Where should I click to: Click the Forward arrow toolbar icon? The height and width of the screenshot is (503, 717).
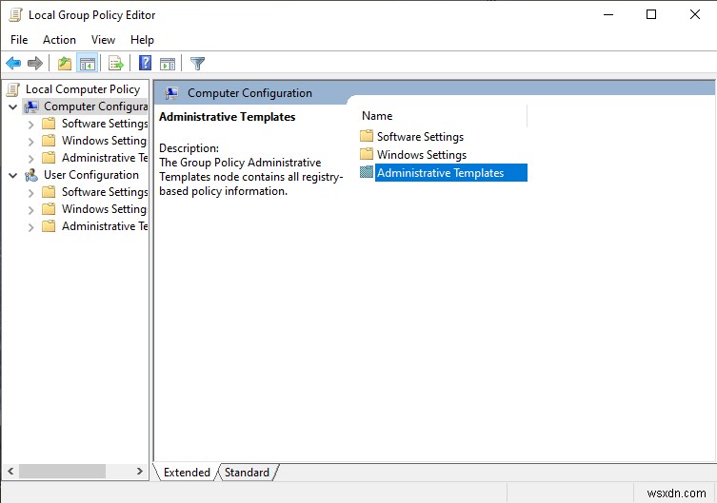tap(35, 63)
